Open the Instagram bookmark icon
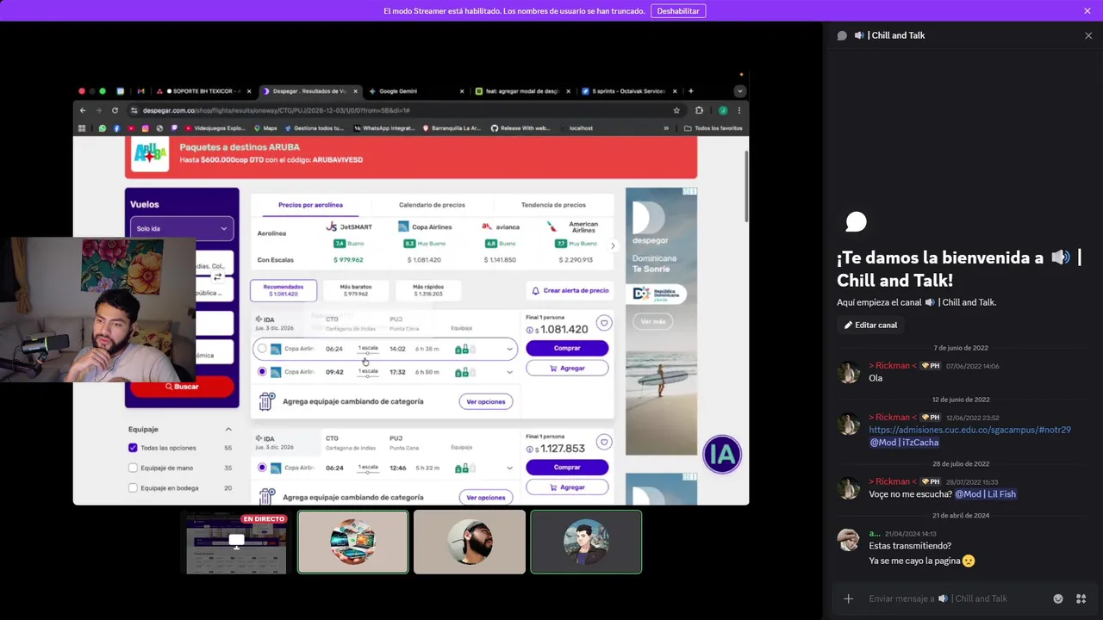 point(145,128)
